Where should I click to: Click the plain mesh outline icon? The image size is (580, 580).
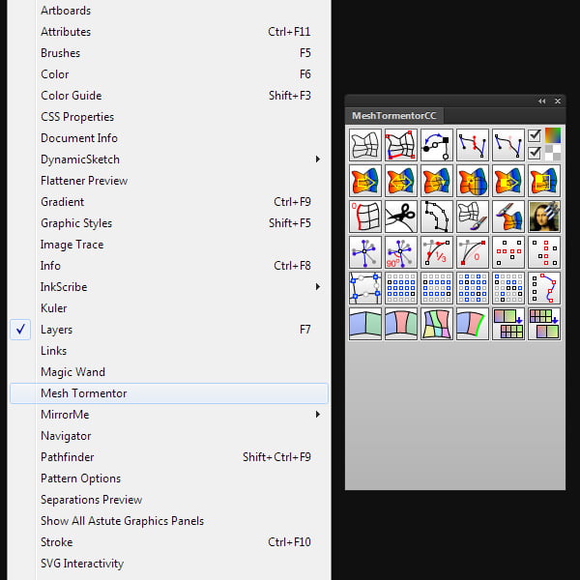[365, 145]
